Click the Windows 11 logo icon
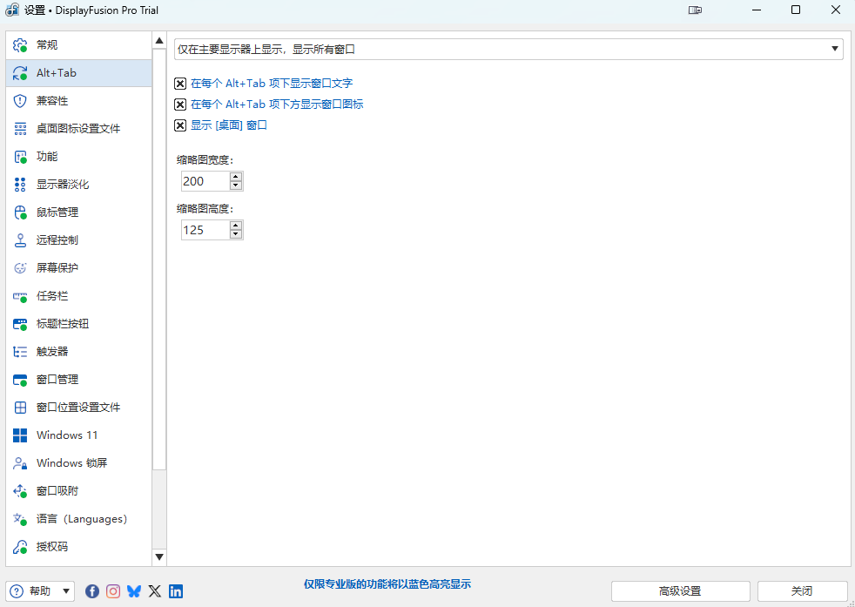The width and height of the screenshot is (855, 607). 20,435
